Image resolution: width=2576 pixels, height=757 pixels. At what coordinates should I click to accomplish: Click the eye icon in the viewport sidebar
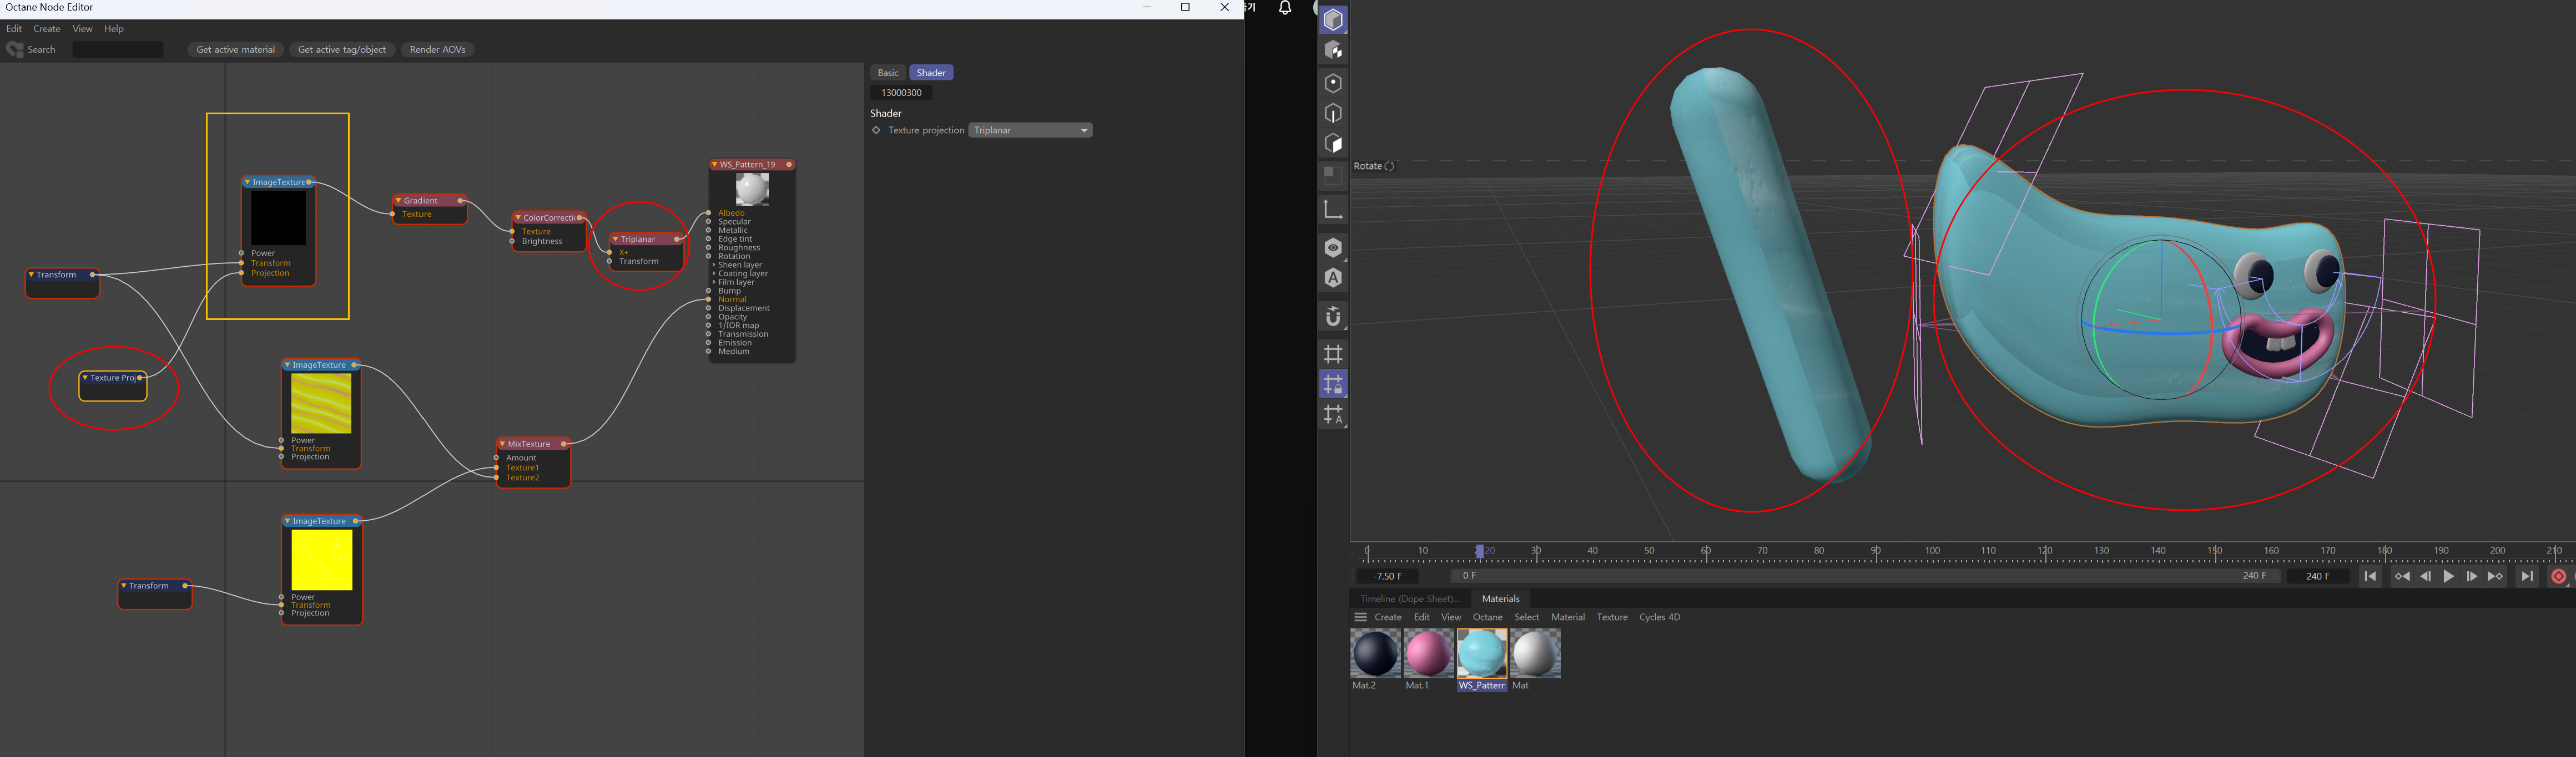pyautogui.click(x=1333, y=247)
